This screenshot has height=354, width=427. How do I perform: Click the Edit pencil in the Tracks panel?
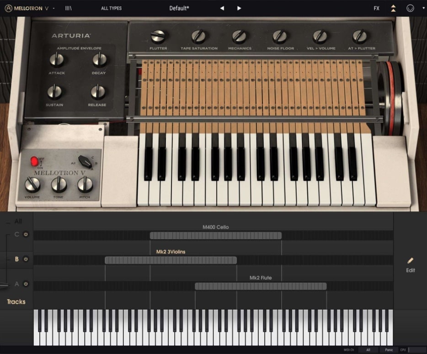point(410,261)
